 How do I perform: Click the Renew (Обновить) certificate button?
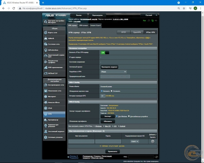click(108, 121)
